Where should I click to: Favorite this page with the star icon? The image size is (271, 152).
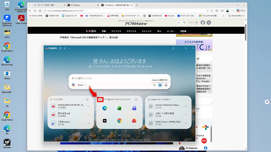pos(211,11)
